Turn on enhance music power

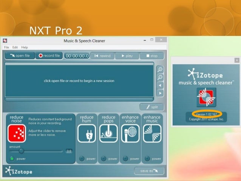click(147, 159)
